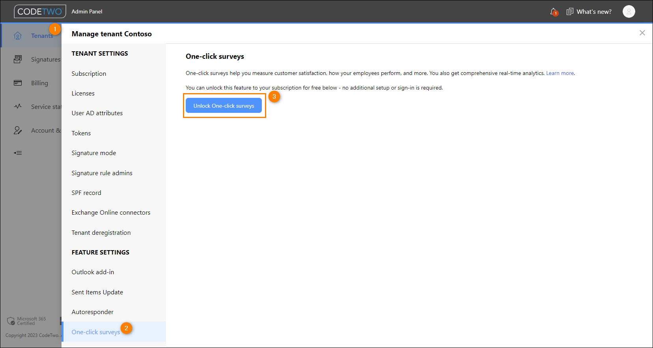Click Unlock One-click surveys button

tap(224, 105)
